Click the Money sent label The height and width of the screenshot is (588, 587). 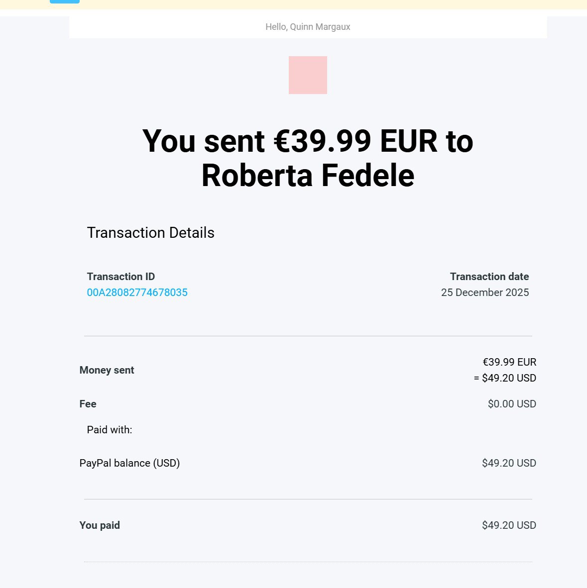click(107, 370)
